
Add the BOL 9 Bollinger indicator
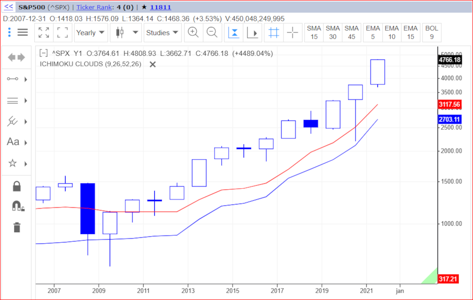click(432, 33)
